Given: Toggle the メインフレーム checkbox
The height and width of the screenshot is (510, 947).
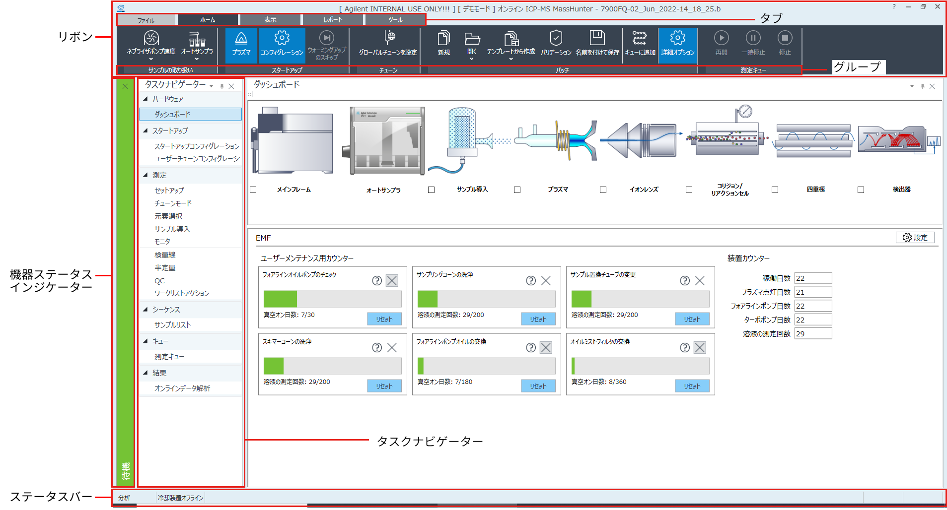Looking at the screenshot, I should point(253,190).
